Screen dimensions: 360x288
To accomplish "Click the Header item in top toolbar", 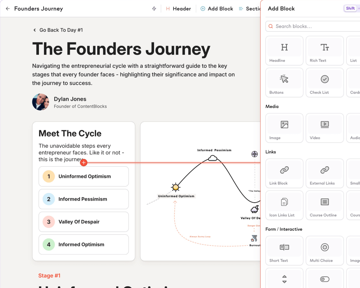I will (x=178, y=8).
